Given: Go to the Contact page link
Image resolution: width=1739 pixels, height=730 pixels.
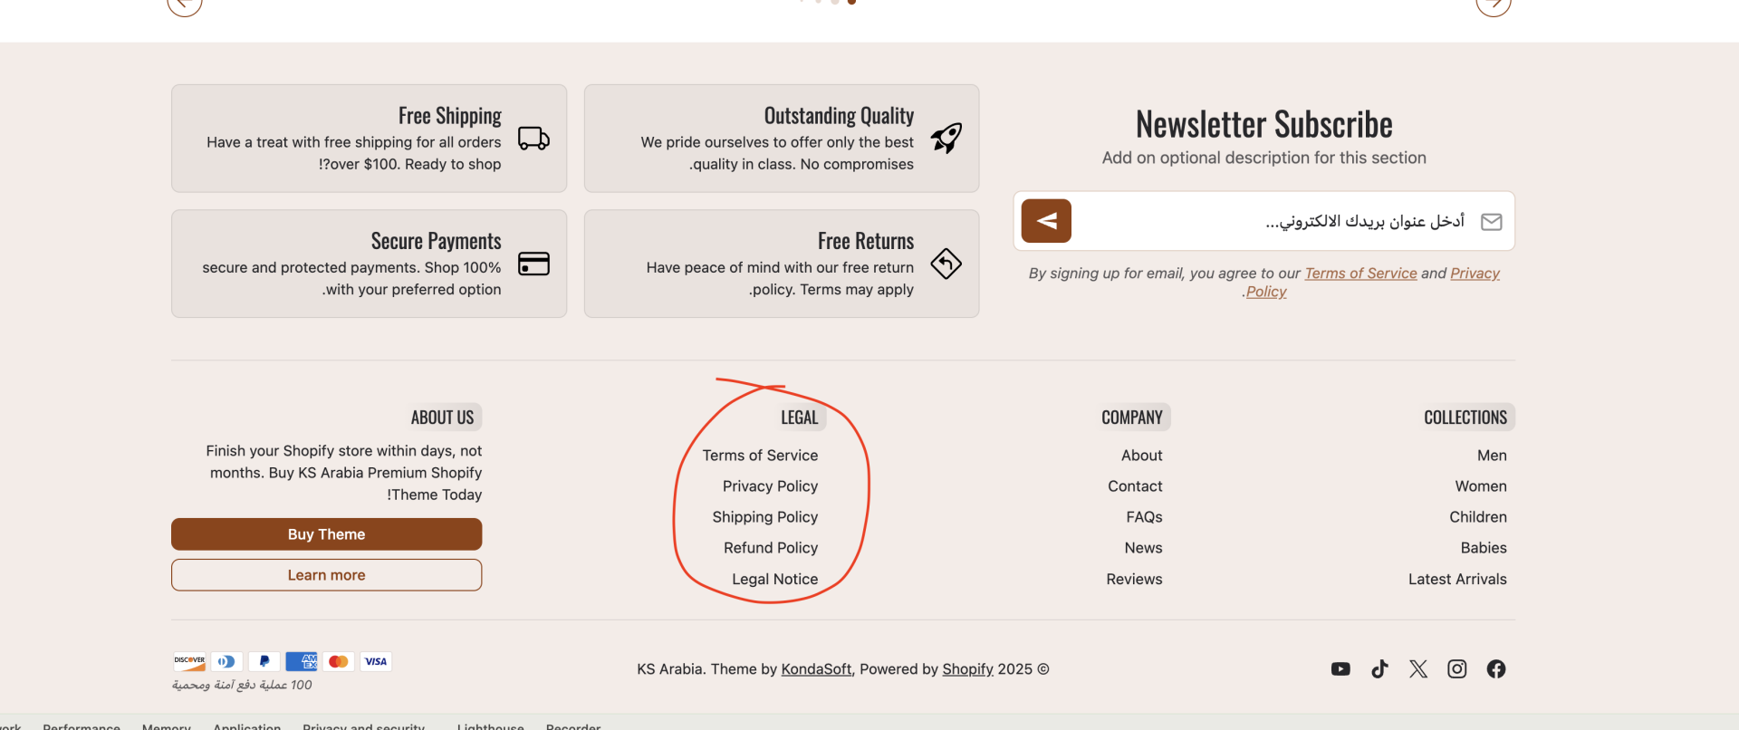Looking at the screenshot, I should click(x=1135, y=486).
